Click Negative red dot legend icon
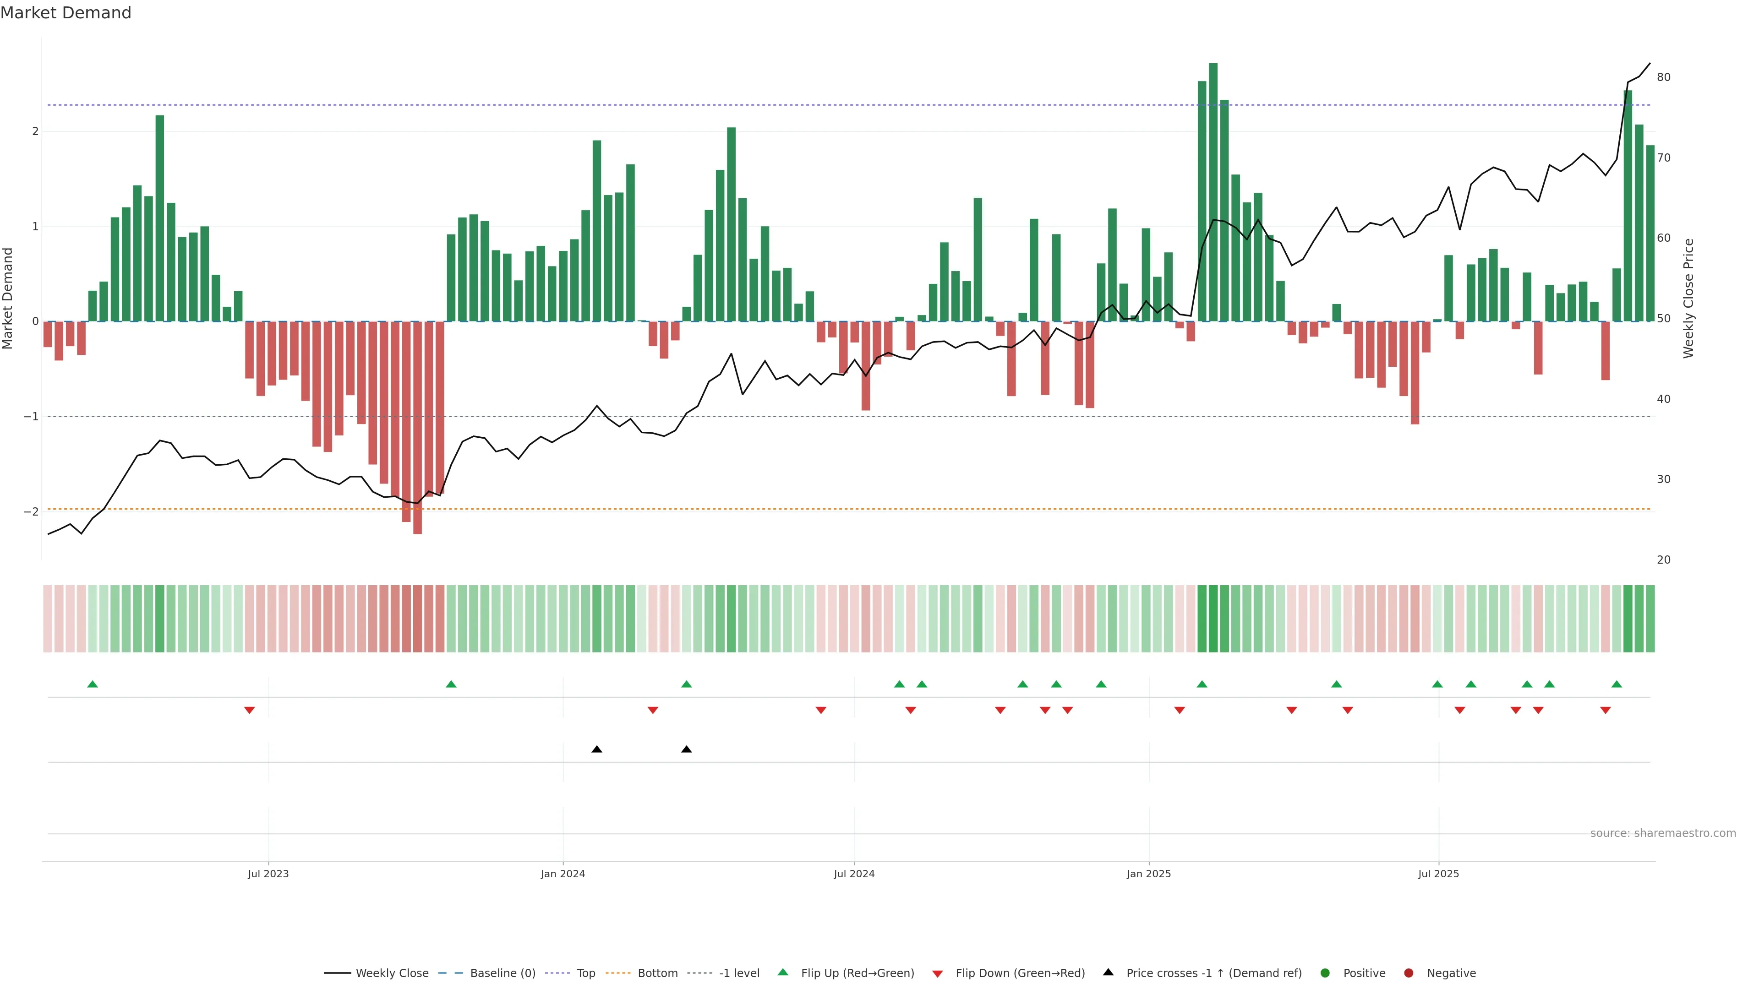The image size is (1759, 989). 1409,973
